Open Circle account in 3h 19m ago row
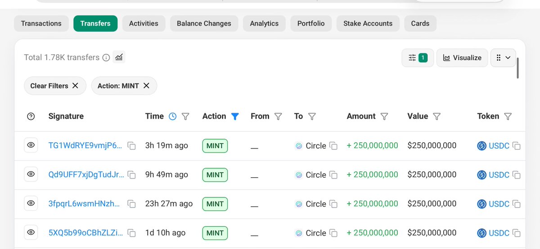Screen dimensions: 540x249 (315, 146)
